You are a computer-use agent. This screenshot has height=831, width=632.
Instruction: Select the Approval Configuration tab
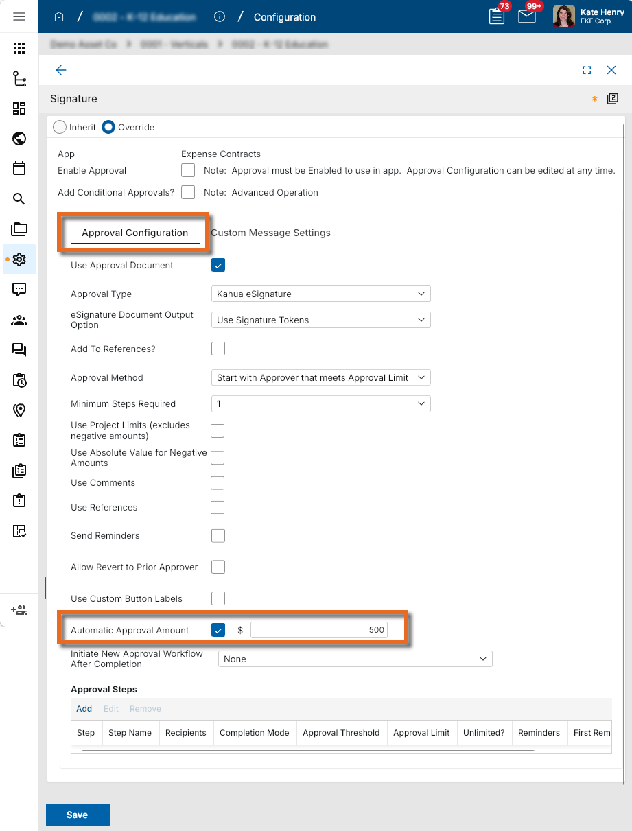(x=134, y=233)
